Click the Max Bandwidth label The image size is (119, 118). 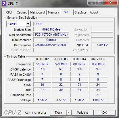[x=20, y=35]
